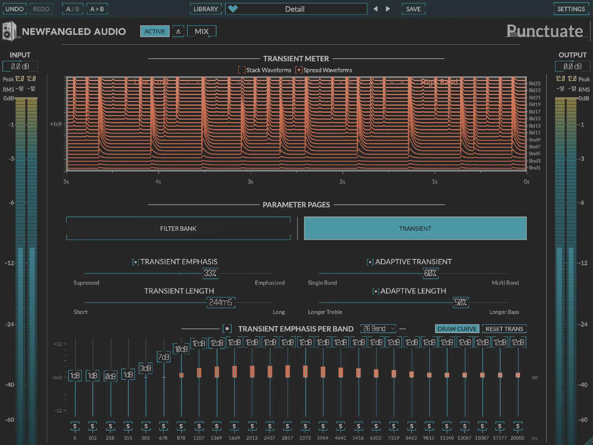Open the Detail preset name selector
Viewport: 593px width, 445px height.
295,9
